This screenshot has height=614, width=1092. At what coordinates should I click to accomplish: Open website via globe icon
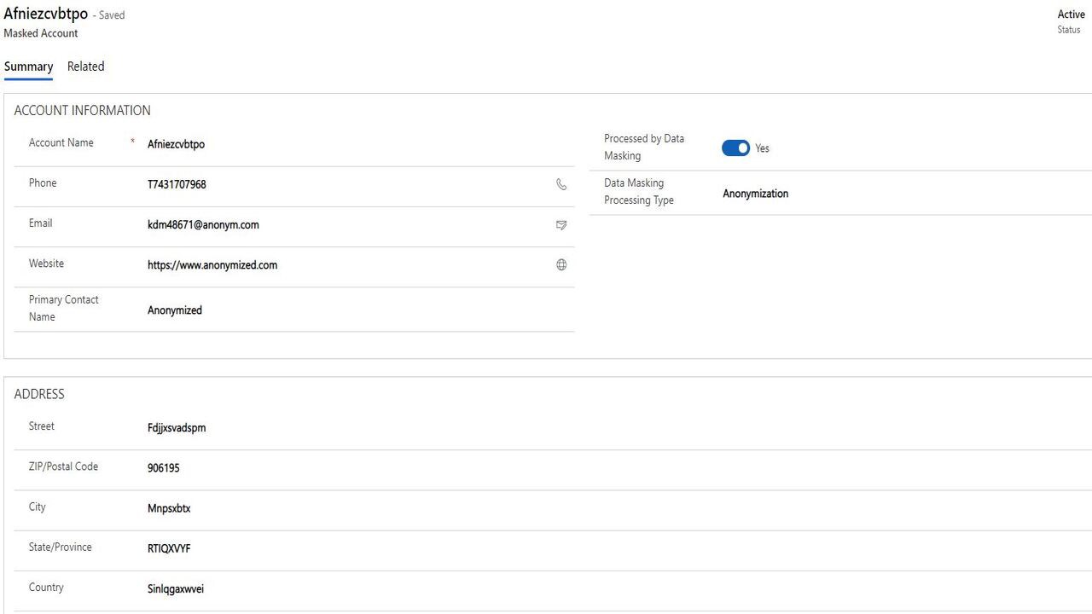pos(561,265)
